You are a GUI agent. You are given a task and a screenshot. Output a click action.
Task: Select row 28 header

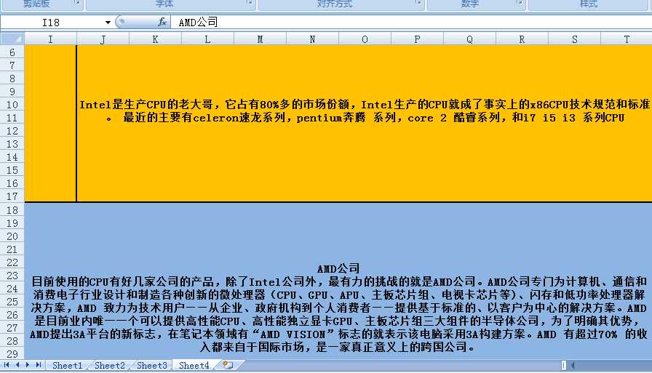click(x=12, y=340)
